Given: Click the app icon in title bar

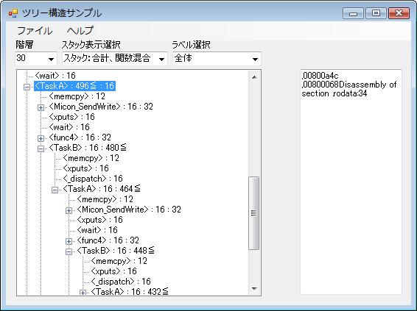Looking at the screenshot, I should coord(13,12).
